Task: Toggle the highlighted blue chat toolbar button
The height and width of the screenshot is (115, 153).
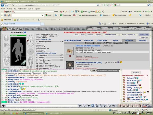Action: click(x=93, y=106)
